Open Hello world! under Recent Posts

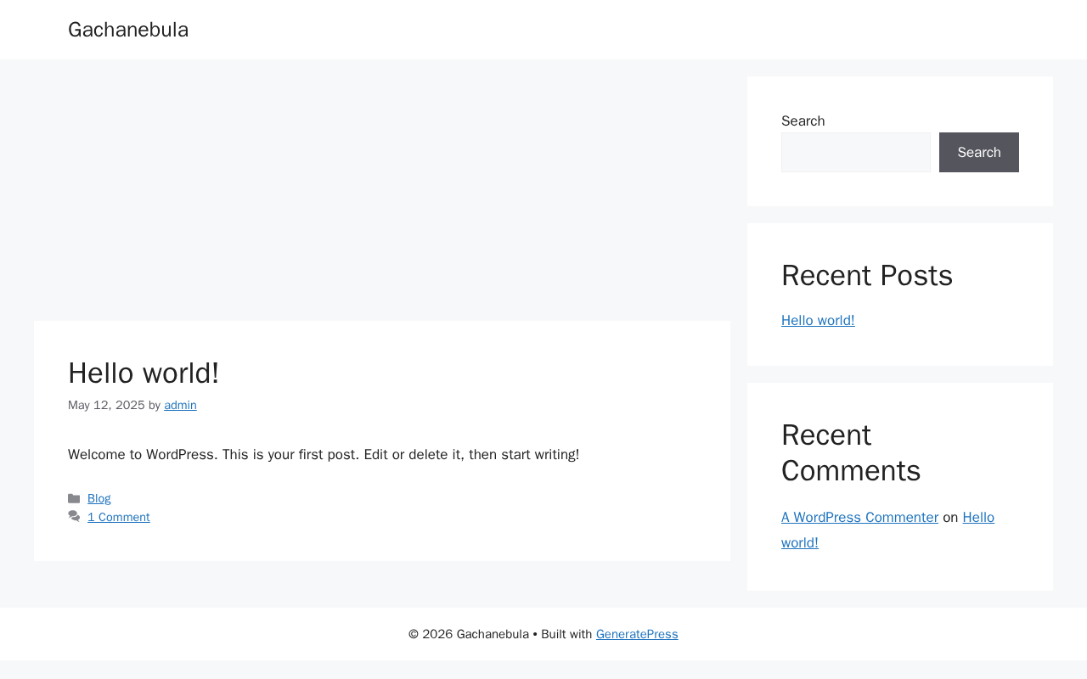[x=818, y=321]
